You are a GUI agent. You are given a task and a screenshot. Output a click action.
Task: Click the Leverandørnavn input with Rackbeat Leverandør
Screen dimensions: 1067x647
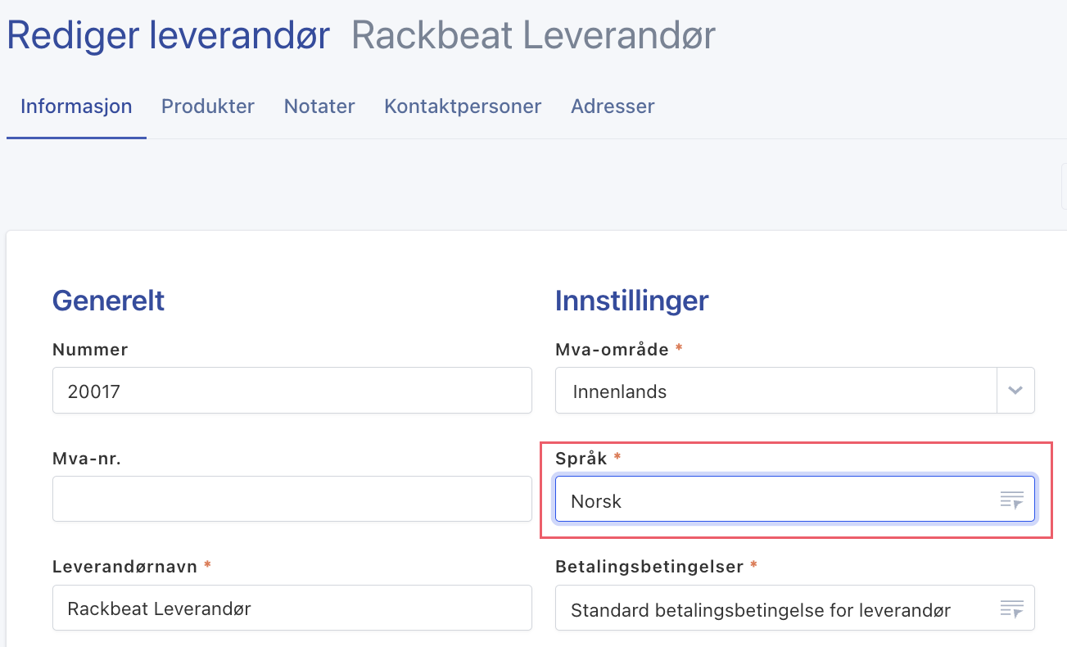coord(292,609)
